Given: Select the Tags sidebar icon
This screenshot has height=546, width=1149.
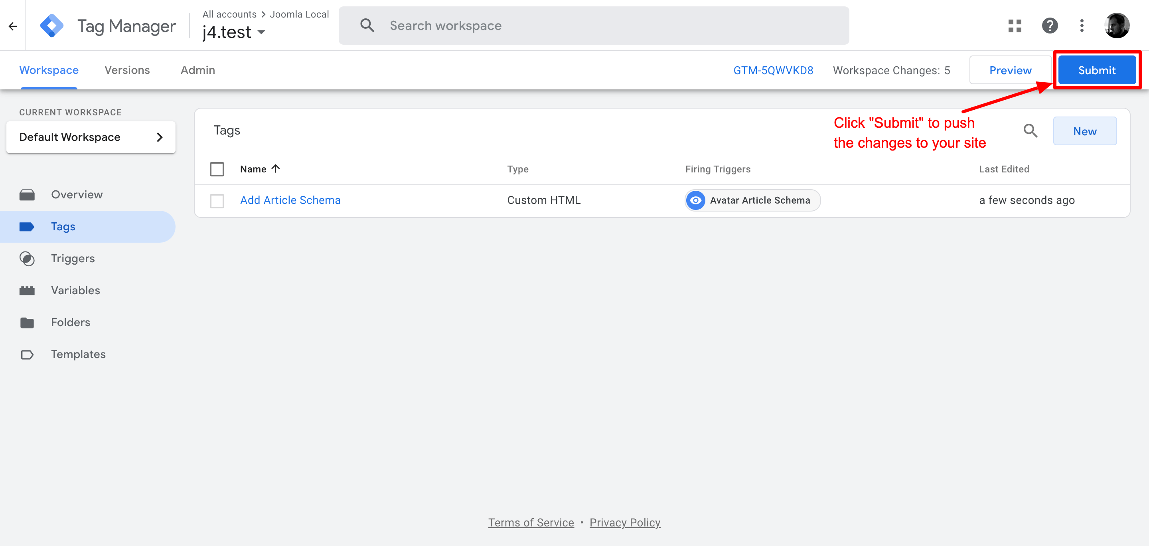Looking at the screenshot, I should (x=27, y=226).
